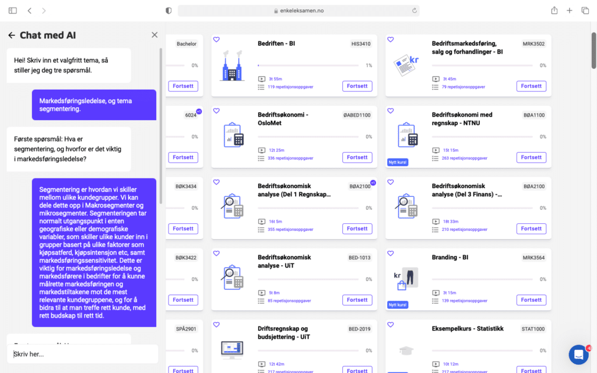This screenshot has height=373, width=597.
Task: Click the back arrow in Chat med AI
Action: [12, 36]
